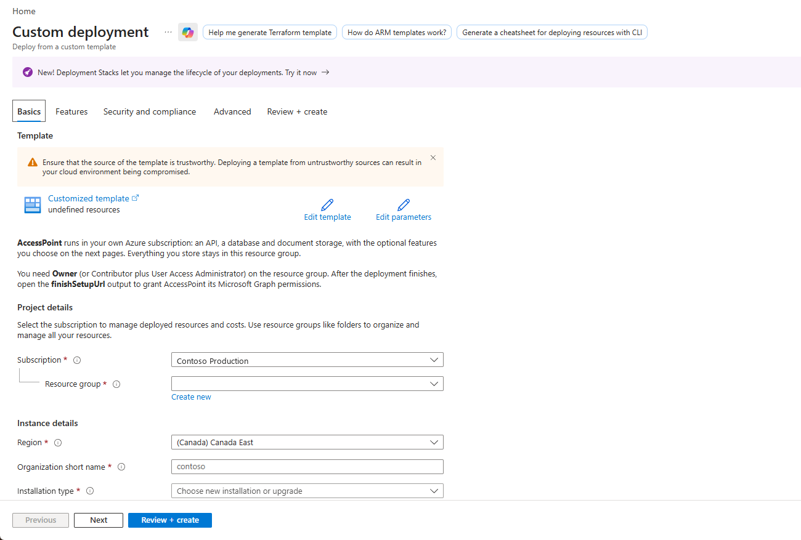Click the 'Instance details' heading
The width and height of the screenshot is (801, 540).
click(x=47, y=423)
